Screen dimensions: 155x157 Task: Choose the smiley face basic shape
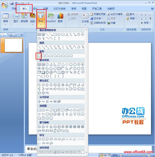pyautogui.click(x=63, y=72)
